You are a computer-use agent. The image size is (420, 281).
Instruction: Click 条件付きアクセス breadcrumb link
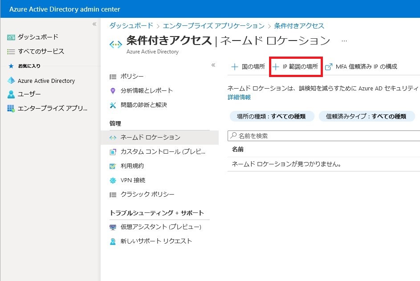click(299, 26)
